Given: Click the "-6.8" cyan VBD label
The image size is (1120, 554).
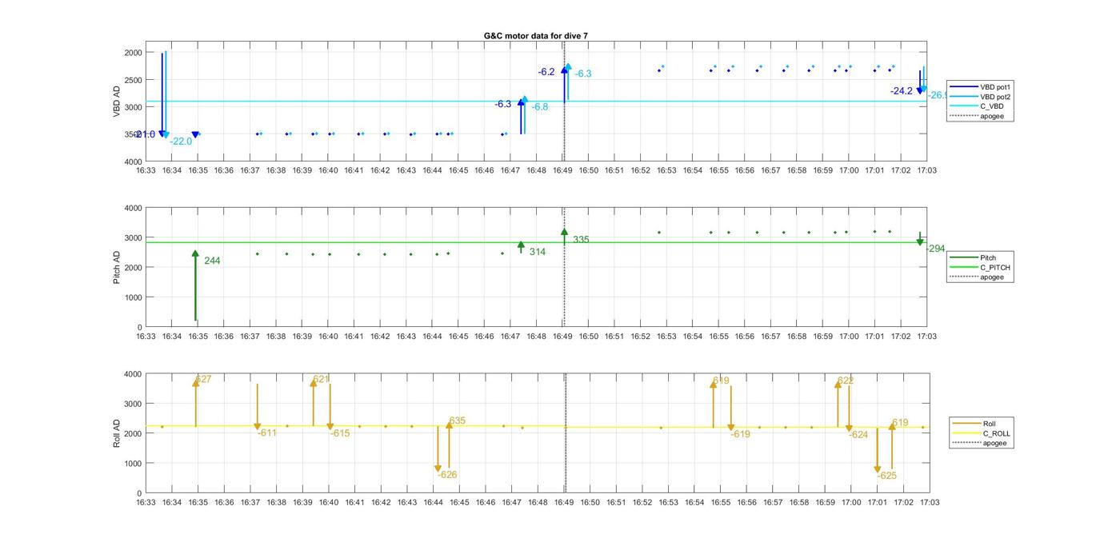Looking at the screenshot, I should (x=540, y=107).
